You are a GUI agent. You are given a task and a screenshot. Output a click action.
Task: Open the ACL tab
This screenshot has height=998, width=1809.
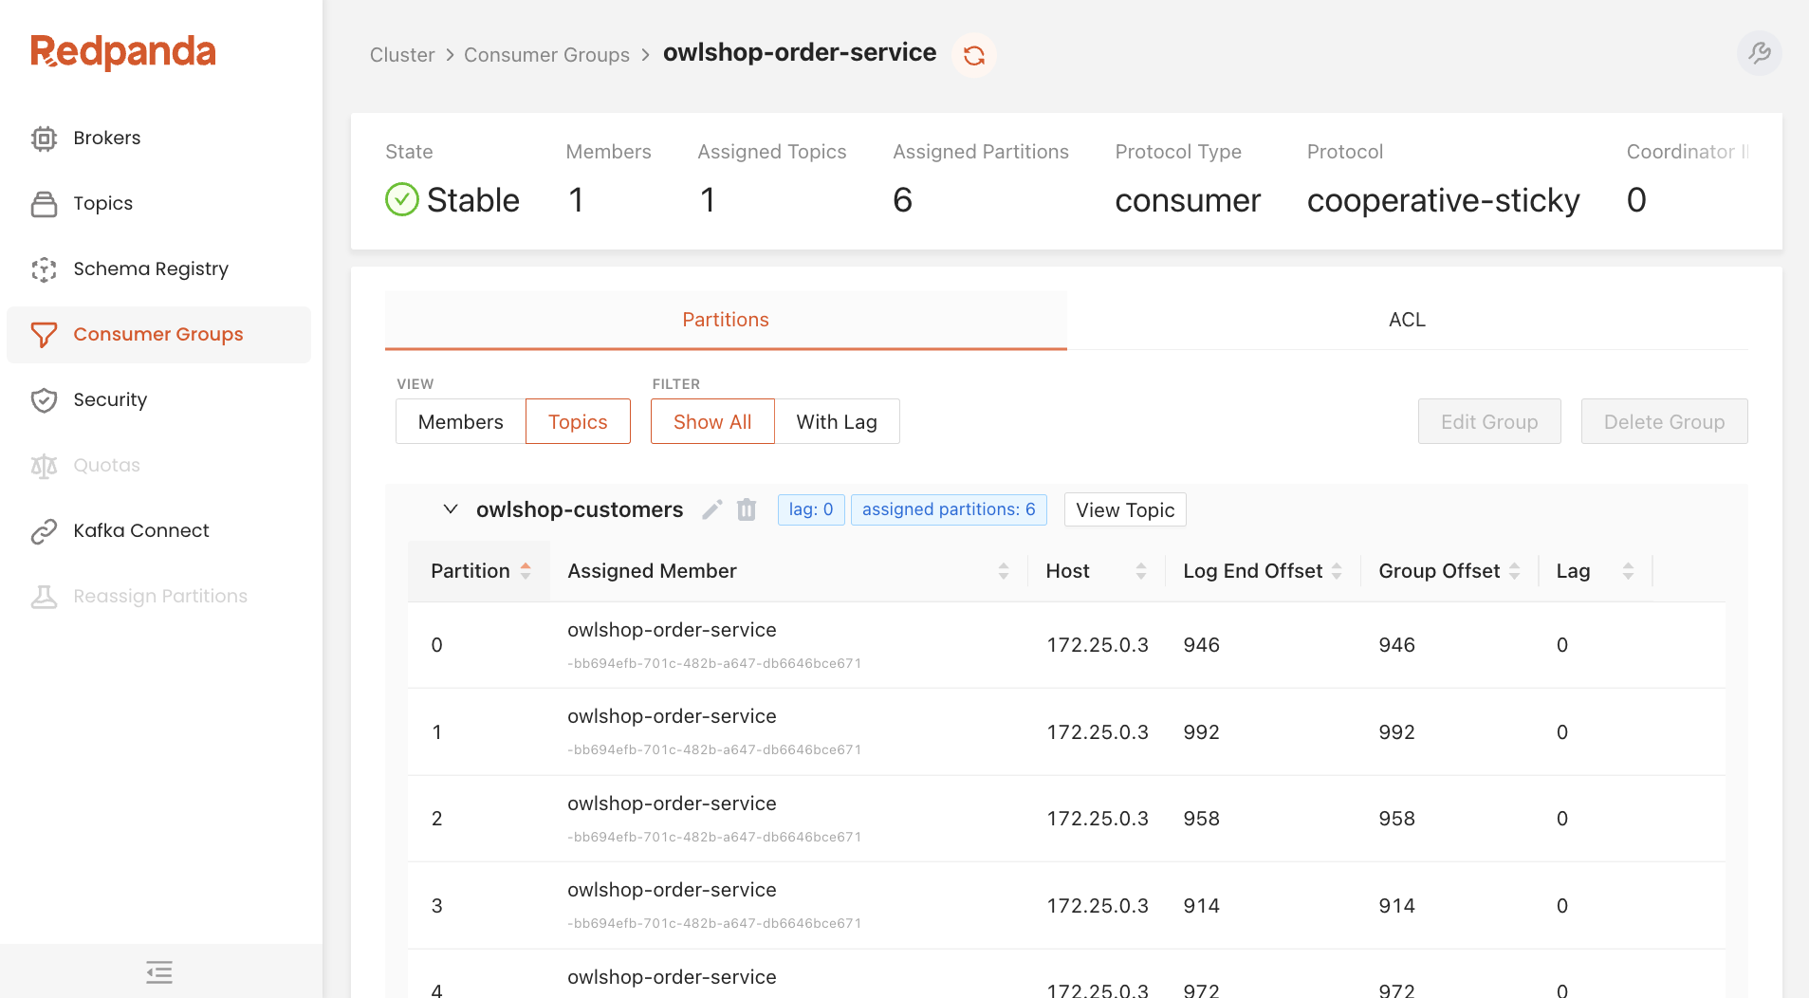(x=1408, y=320)
